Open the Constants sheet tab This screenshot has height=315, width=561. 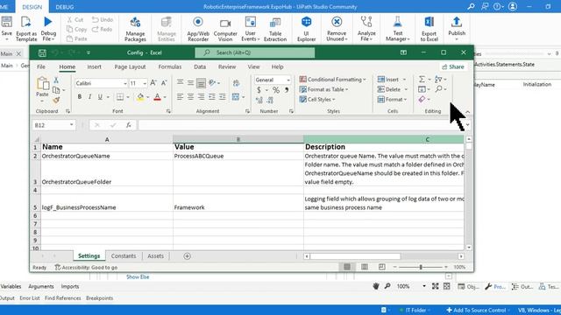[x=124, y=256]
